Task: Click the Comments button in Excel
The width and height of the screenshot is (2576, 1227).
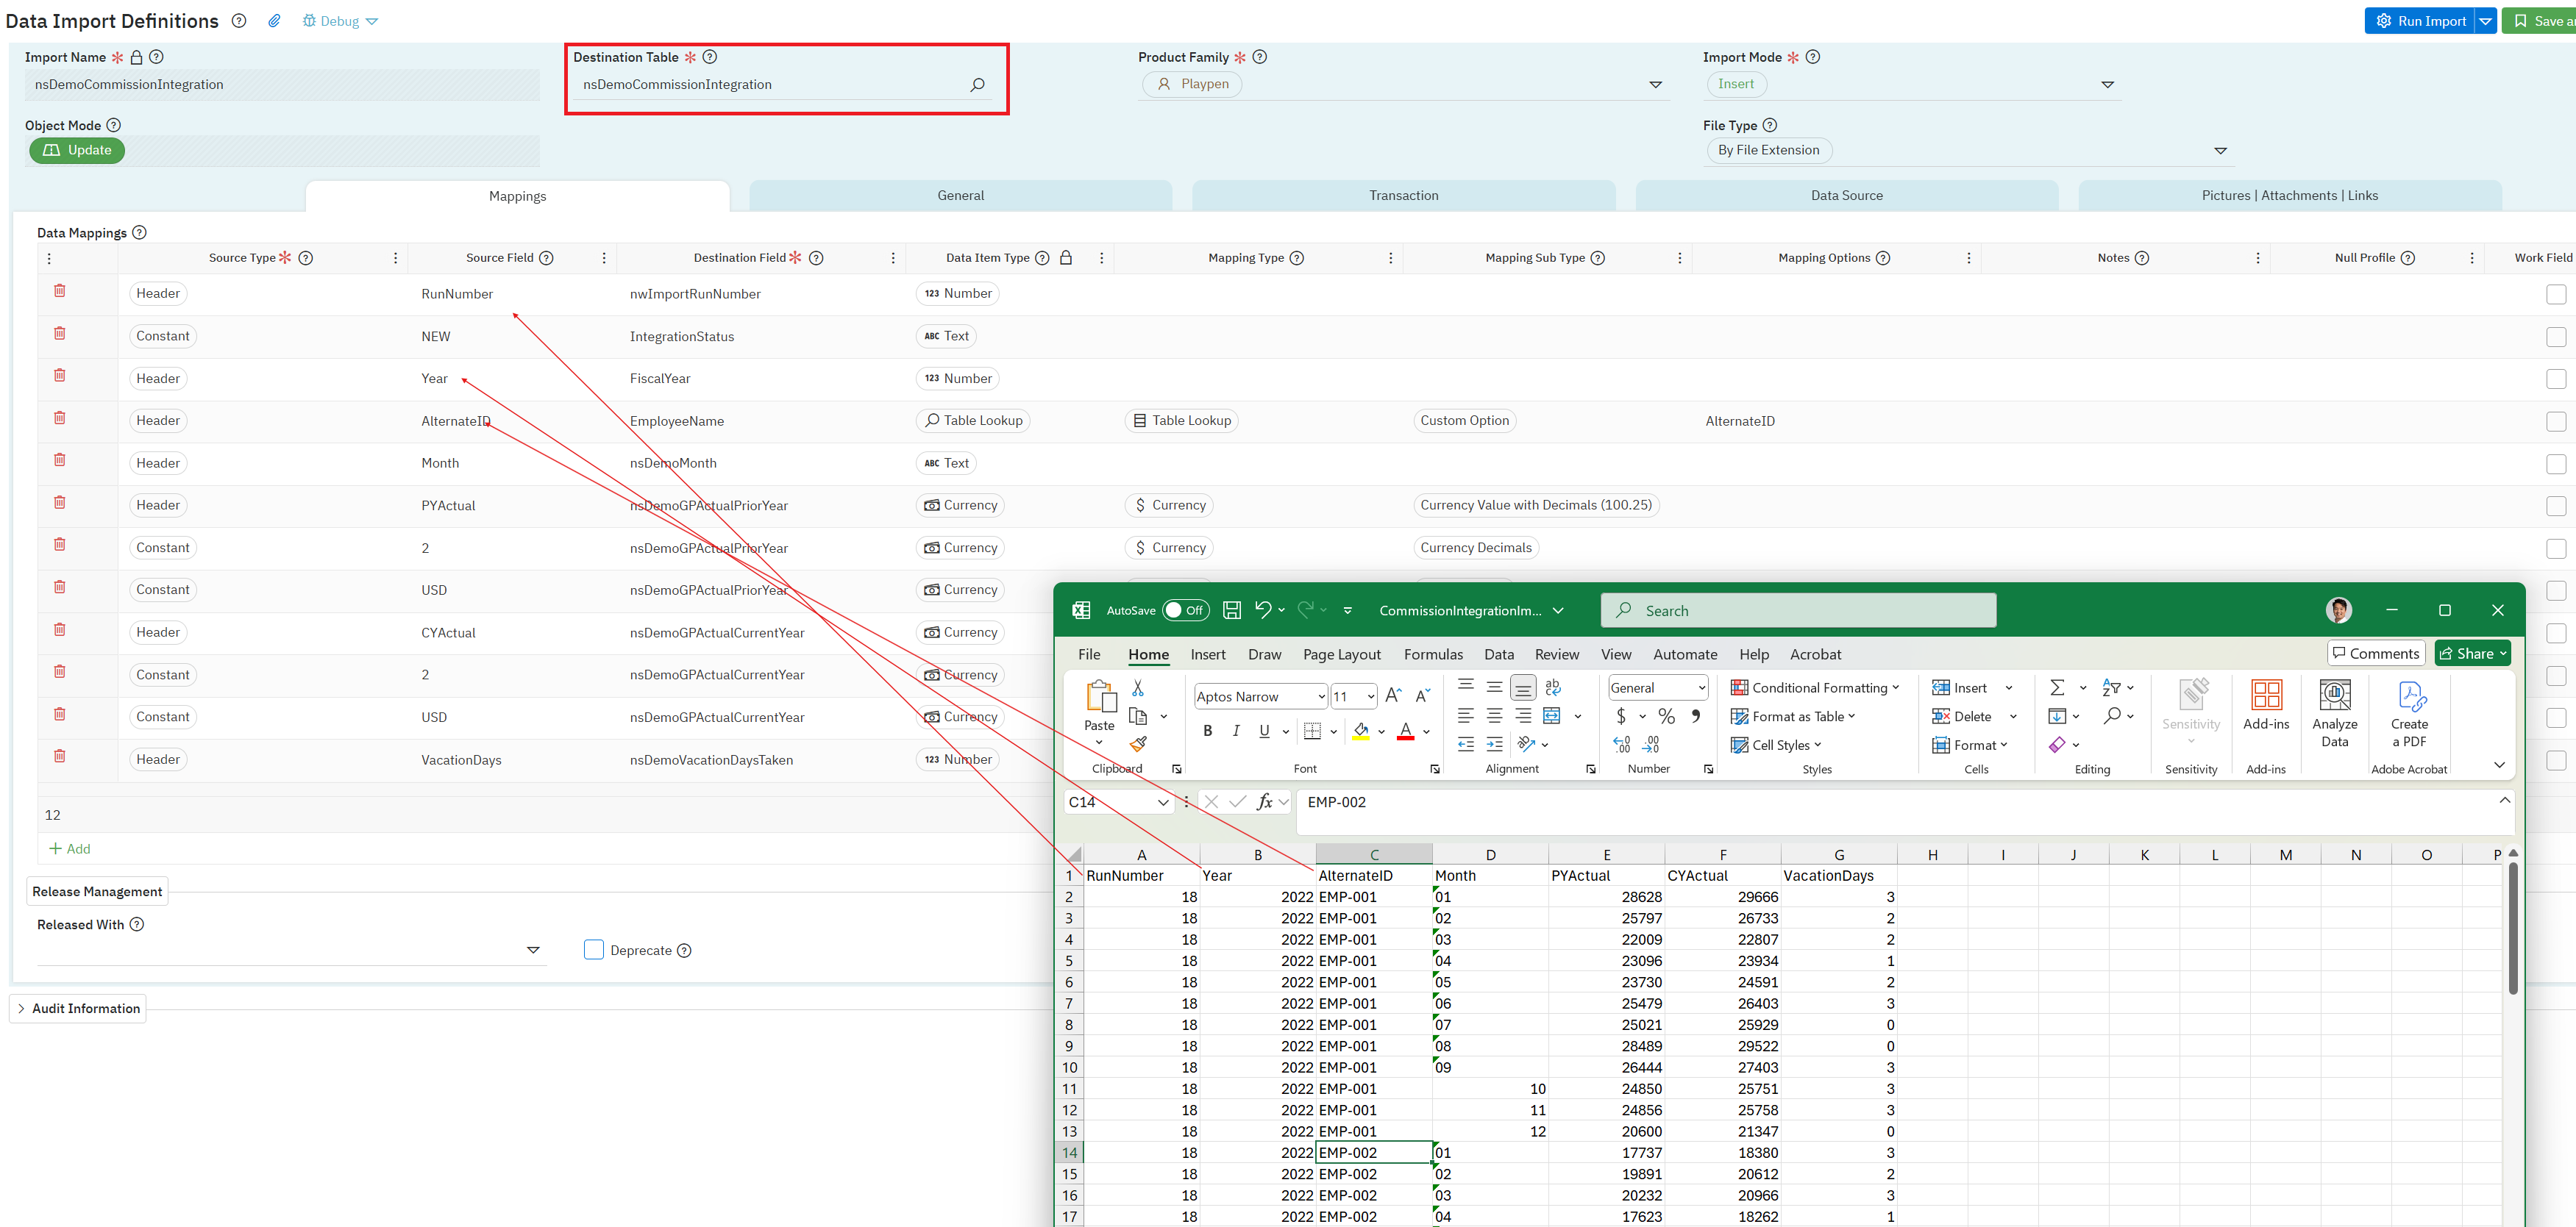Action: [x=2376, y=654]
